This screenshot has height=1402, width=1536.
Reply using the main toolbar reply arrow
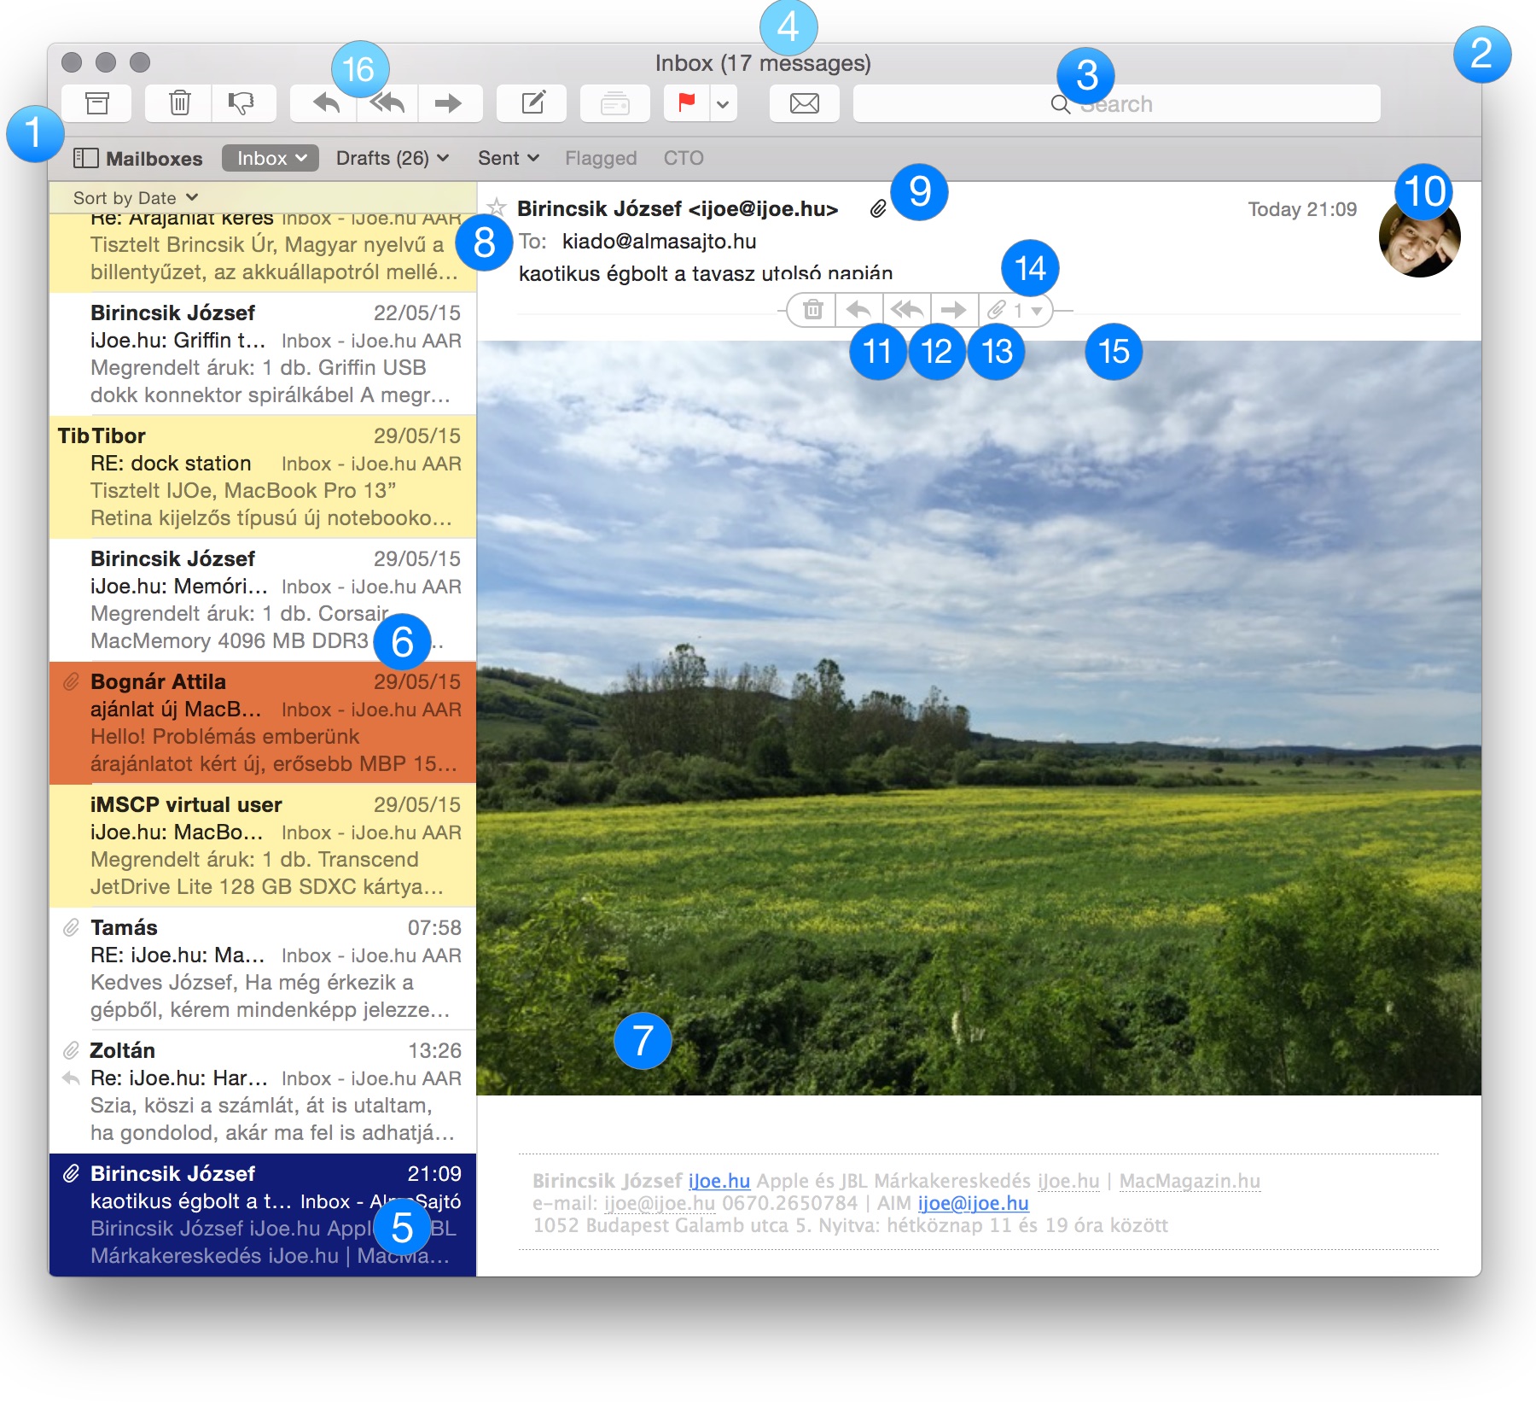tap(325, 103)
